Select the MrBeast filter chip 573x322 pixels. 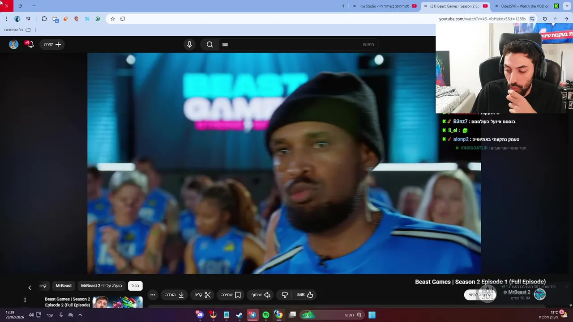point(64,286)
